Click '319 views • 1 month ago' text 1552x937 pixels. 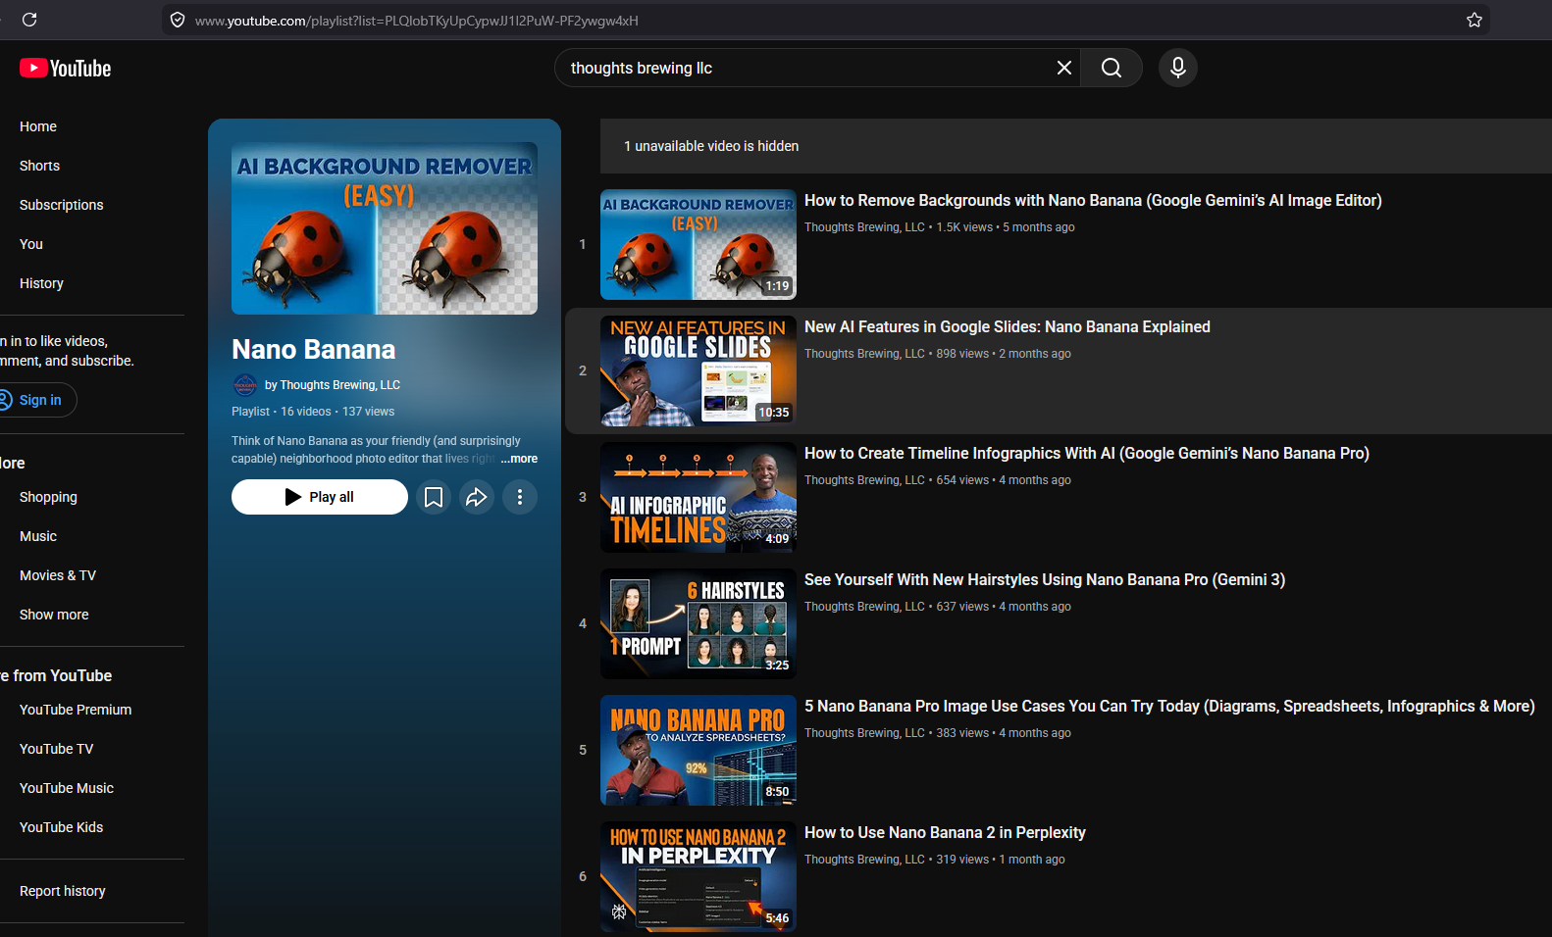[1001, 860]
